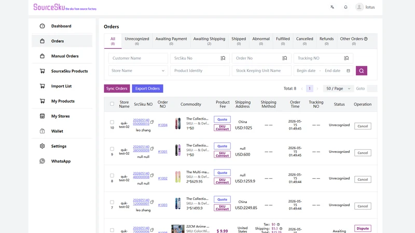Image resolution: width=415 pixels, height=233 pixels.
Task: Click the SourceSku Products cart icon
Action: point(43,71)
